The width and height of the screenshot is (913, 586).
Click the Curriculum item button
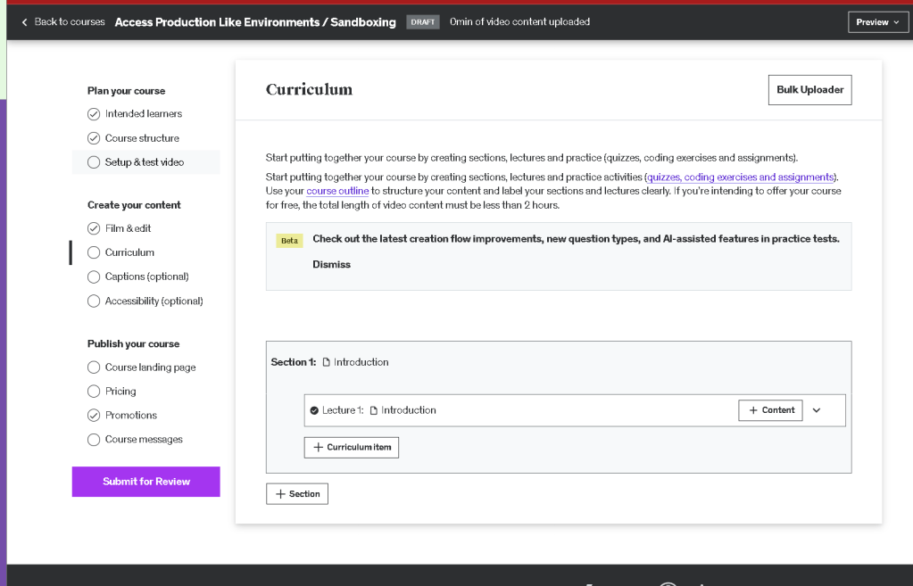[351, 448]
